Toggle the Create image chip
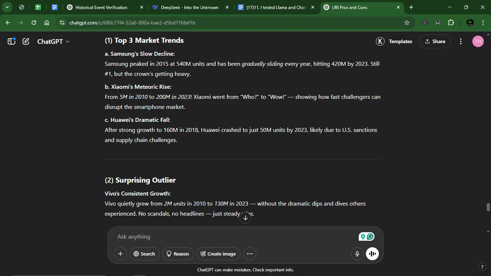 coord(219,254)
